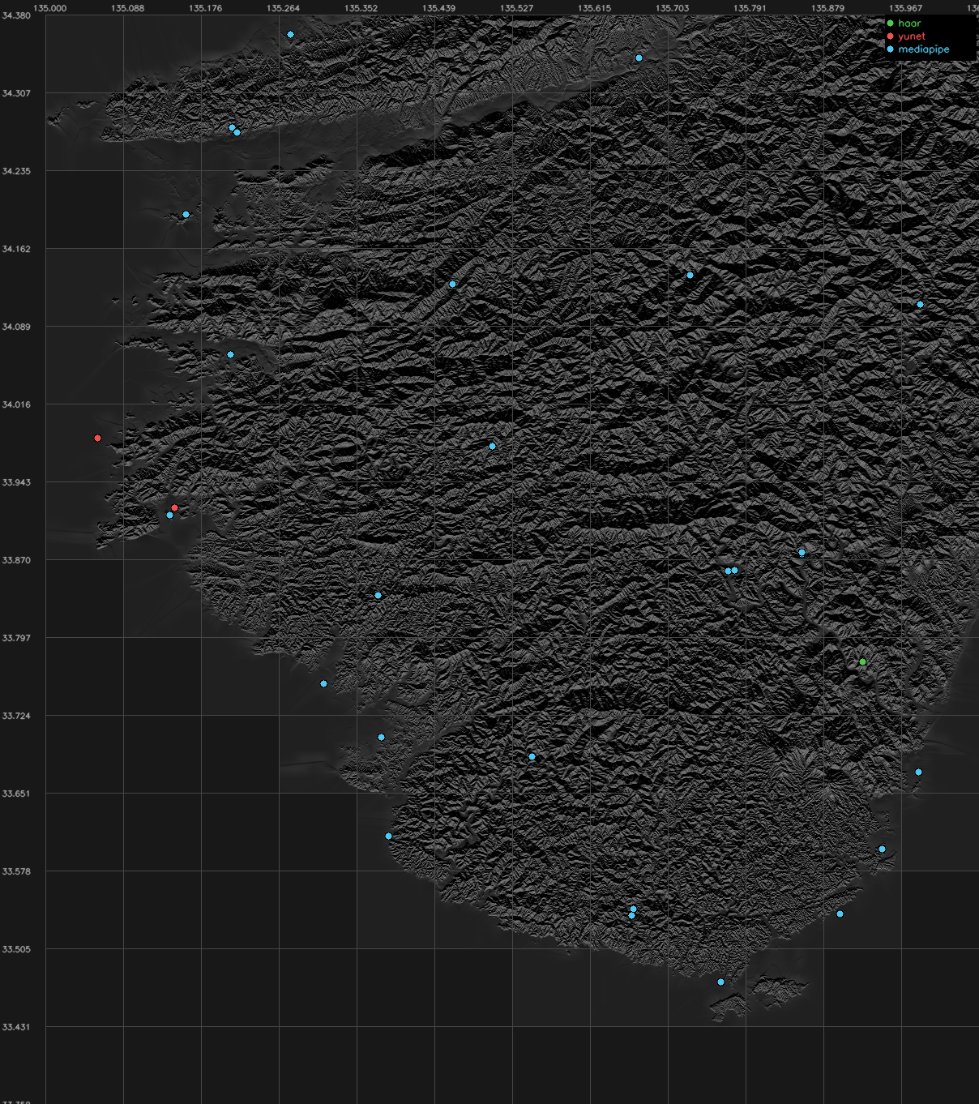The image size is (979, 1104).
Task: Click the latitude label 33.943
Action: coord(16,482)
